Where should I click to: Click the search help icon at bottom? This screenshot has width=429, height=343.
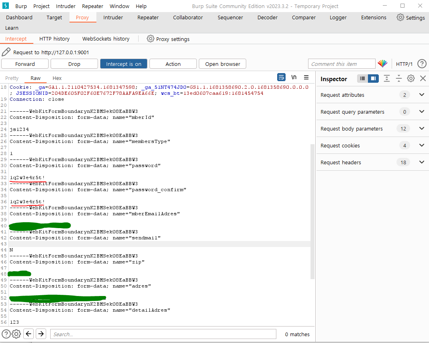pos(6,334)
